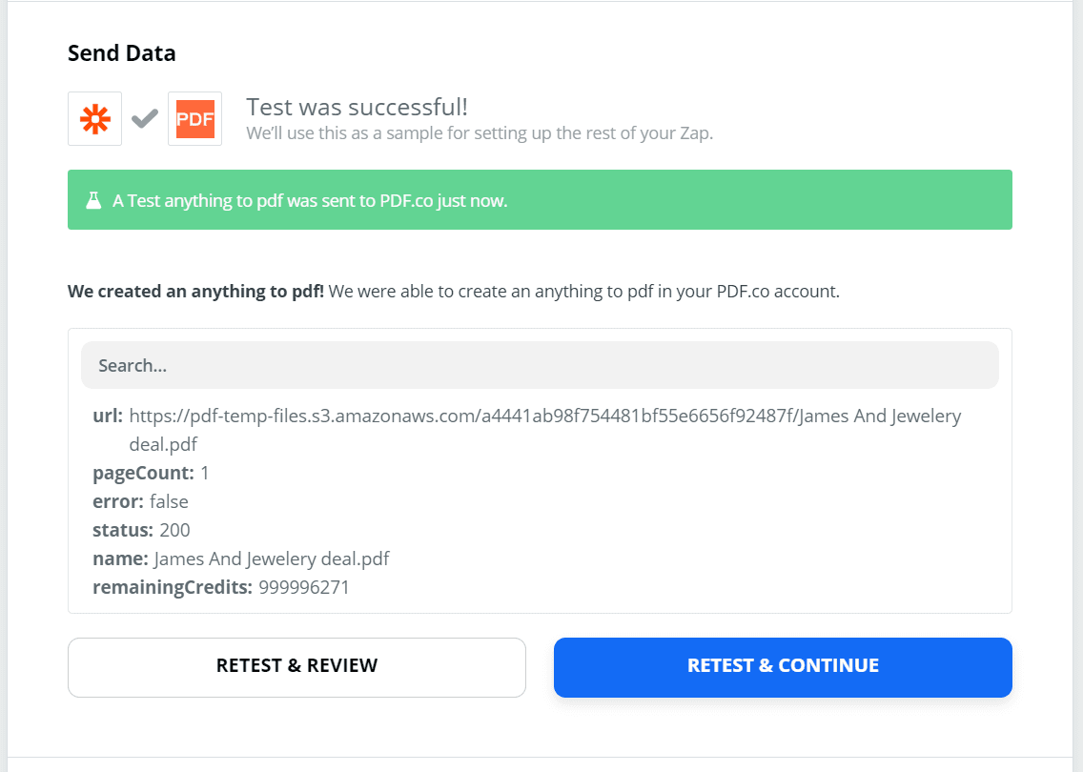
Task: Select the status 200 result row
Action: [141, 530]
